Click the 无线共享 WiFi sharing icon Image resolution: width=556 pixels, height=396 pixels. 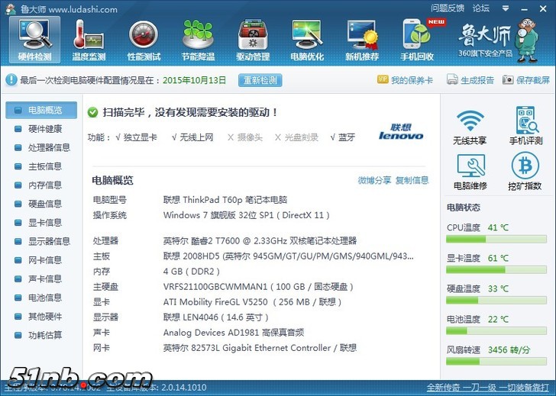(x=470, y=127)
